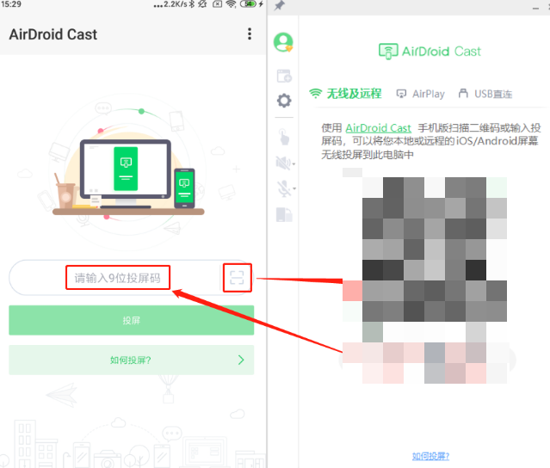The width and height of the screenshot is (550, 468).
Task: Switch to the AirPlay tab
Action: click(420, 94)
